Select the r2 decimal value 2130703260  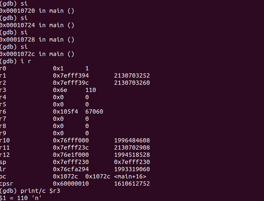132,83
